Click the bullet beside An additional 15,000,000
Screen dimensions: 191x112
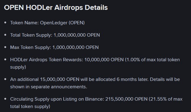tap(5, 79)
